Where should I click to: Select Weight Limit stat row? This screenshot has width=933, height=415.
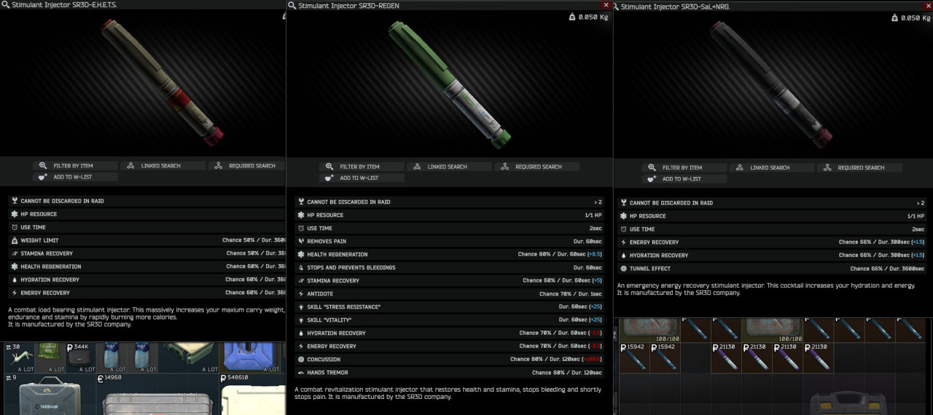(x=147, y=240)
